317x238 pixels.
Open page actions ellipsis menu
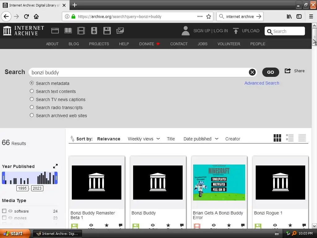[x=200, y=16]
